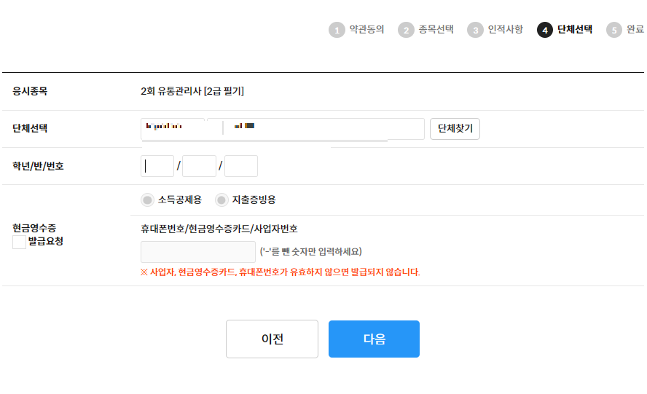Choose the 지출증빙용 radio button
The image size is (647, 394).
[221, 200]
